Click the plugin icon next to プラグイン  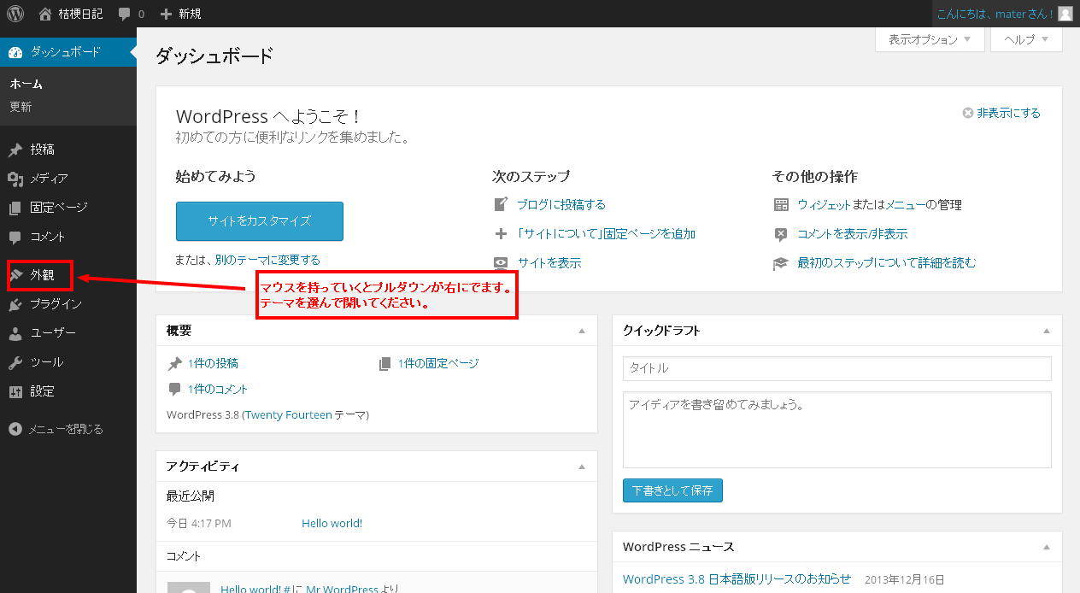tap(15, 304)
